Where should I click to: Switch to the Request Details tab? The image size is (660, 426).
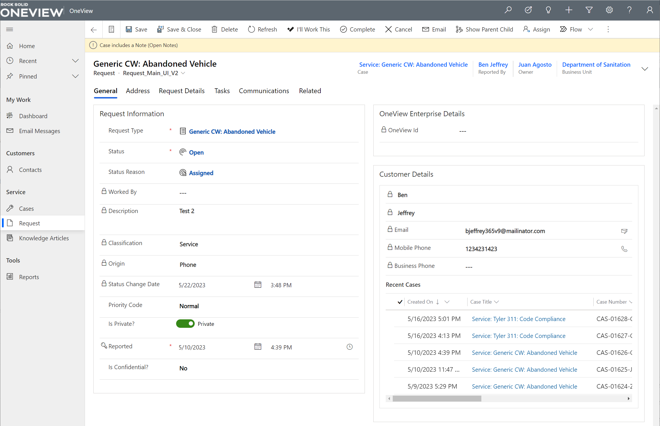tap(182, 91)
